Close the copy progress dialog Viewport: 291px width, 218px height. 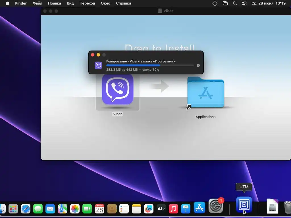click(x=93, y=55)
